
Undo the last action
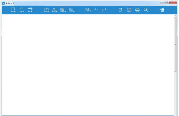pyautogui.click(x=96, y=10)
